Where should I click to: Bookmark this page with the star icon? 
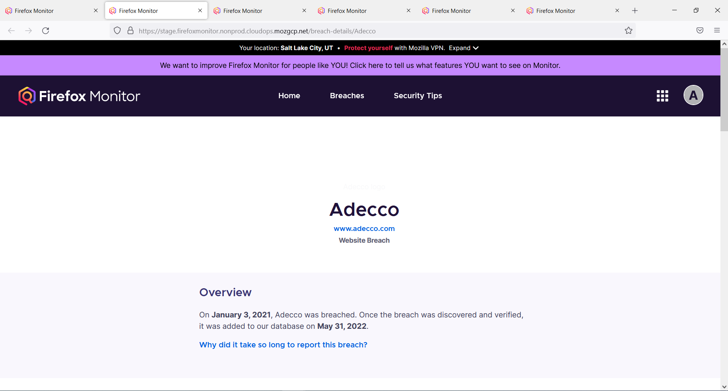click(x=629, y=31)
